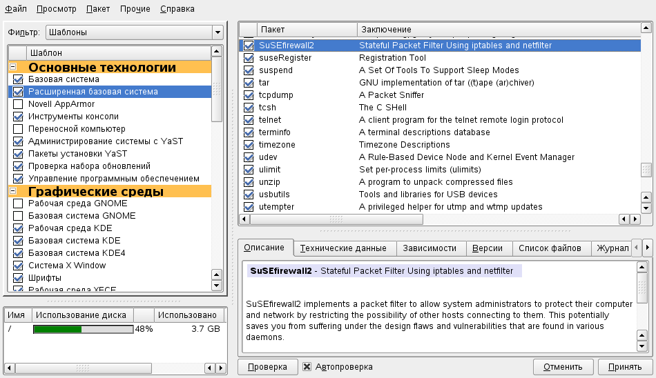Collapse the Графические среды group
The height and width of the screenshot is (378, 656).
pyautogui.click(x=12, y=192)
